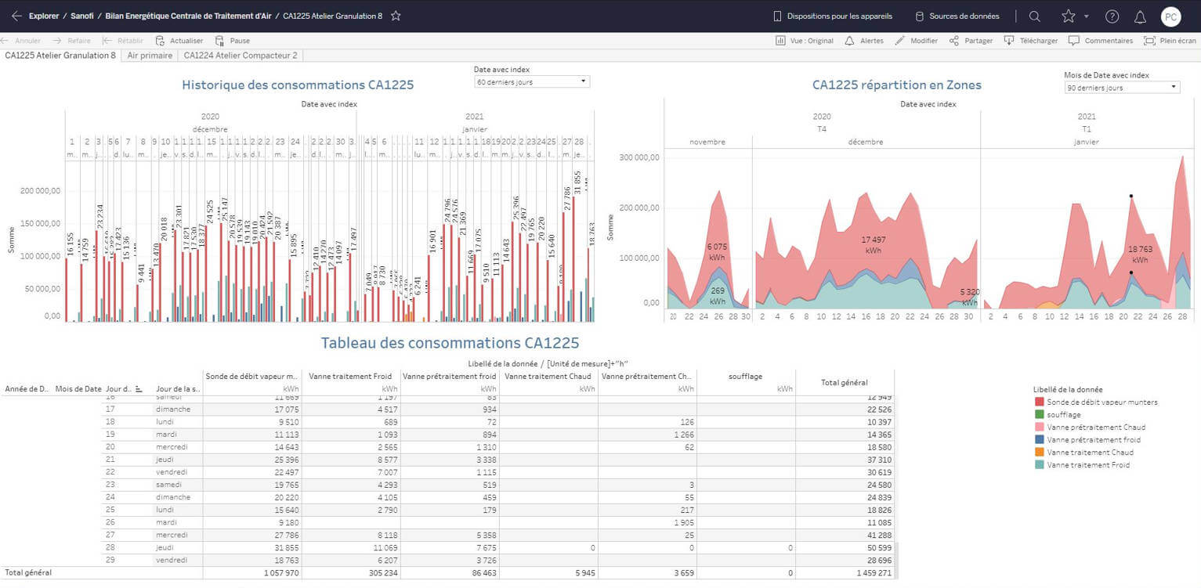
Task: Pause updates with the Pause button
Action: click(233, 41)
